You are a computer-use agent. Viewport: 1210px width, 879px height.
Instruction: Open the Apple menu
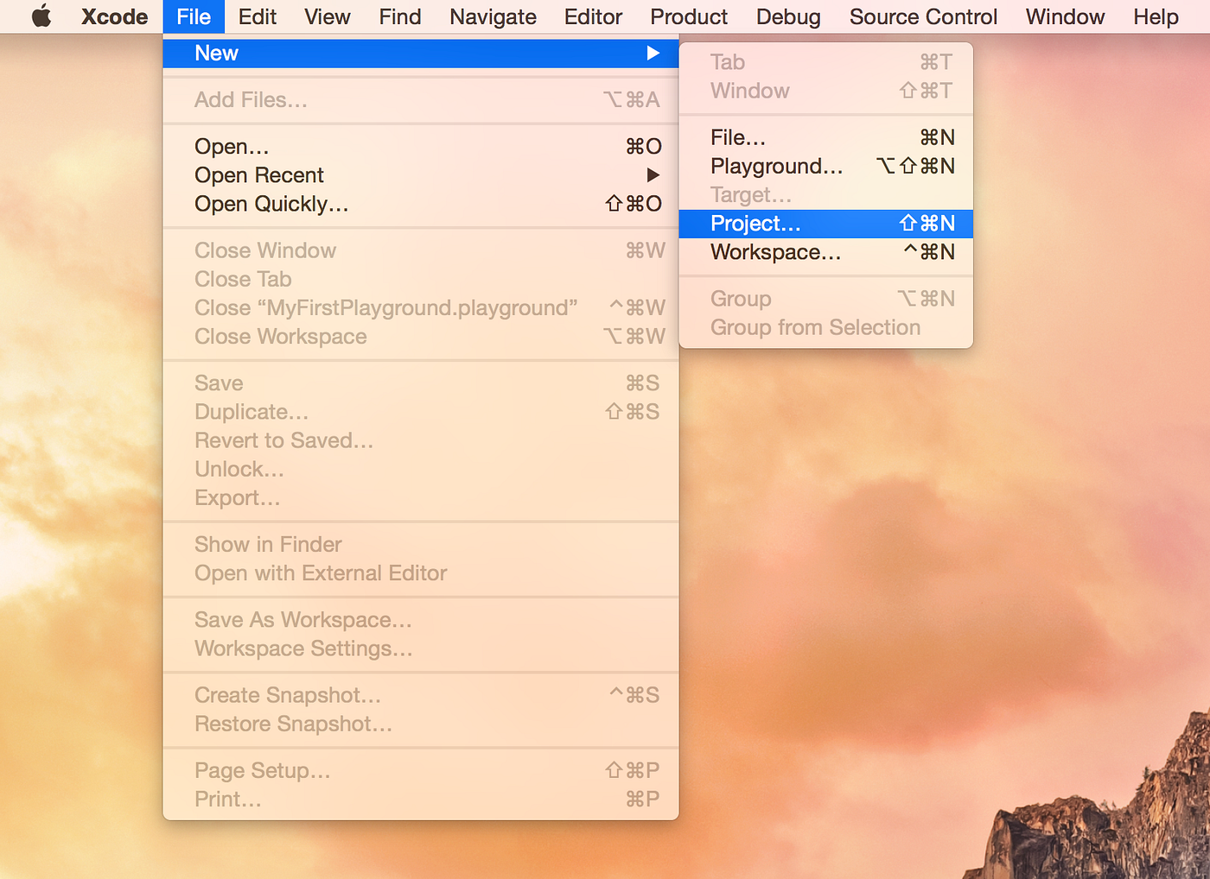point(41,16)
